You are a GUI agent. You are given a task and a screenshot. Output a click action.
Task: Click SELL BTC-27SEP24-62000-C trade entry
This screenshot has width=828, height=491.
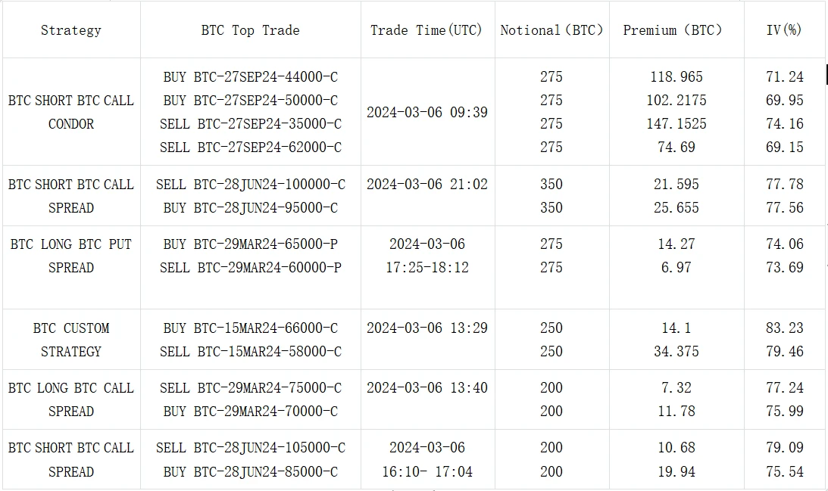coord(250,148)
